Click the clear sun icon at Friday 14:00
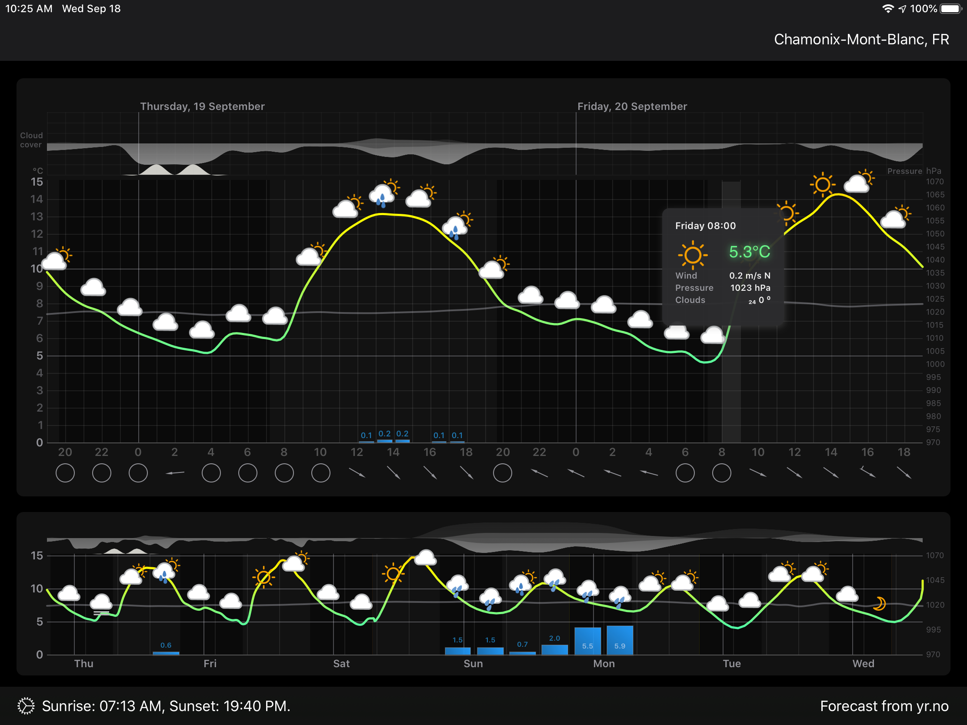967x725 pixels. 822,184
